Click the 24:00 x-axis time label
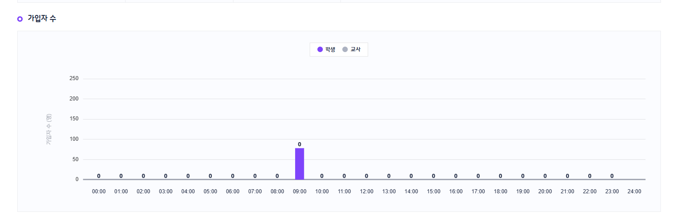This screenshot has height=220, width=675. pyautogui.click(x=634, y=191)
